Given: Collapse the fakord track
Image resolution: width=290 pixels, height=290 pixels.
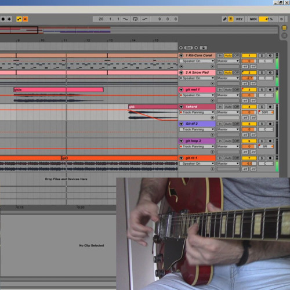Looking at the screenshot, I should click(181, 107).
